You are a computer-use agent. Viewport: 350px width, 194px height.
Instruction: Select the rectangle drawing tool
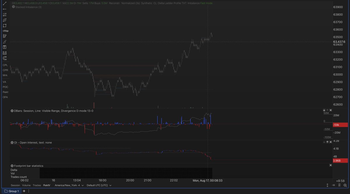5,26
